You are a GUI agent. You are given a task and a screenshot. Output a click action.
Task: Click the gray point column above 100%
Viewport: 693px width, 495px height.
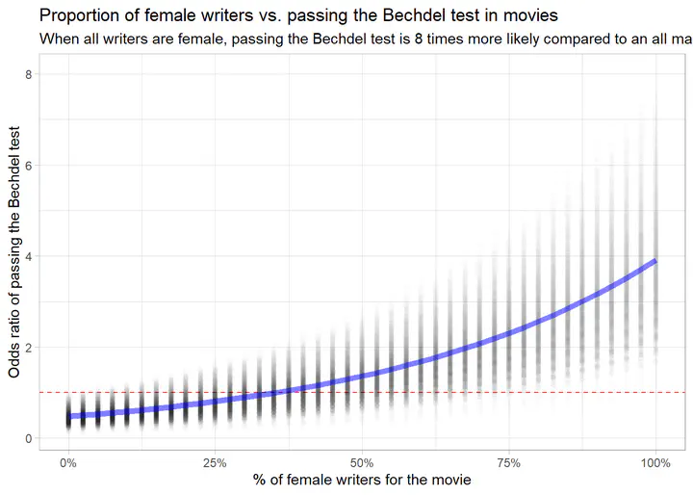tap(655, 193)
